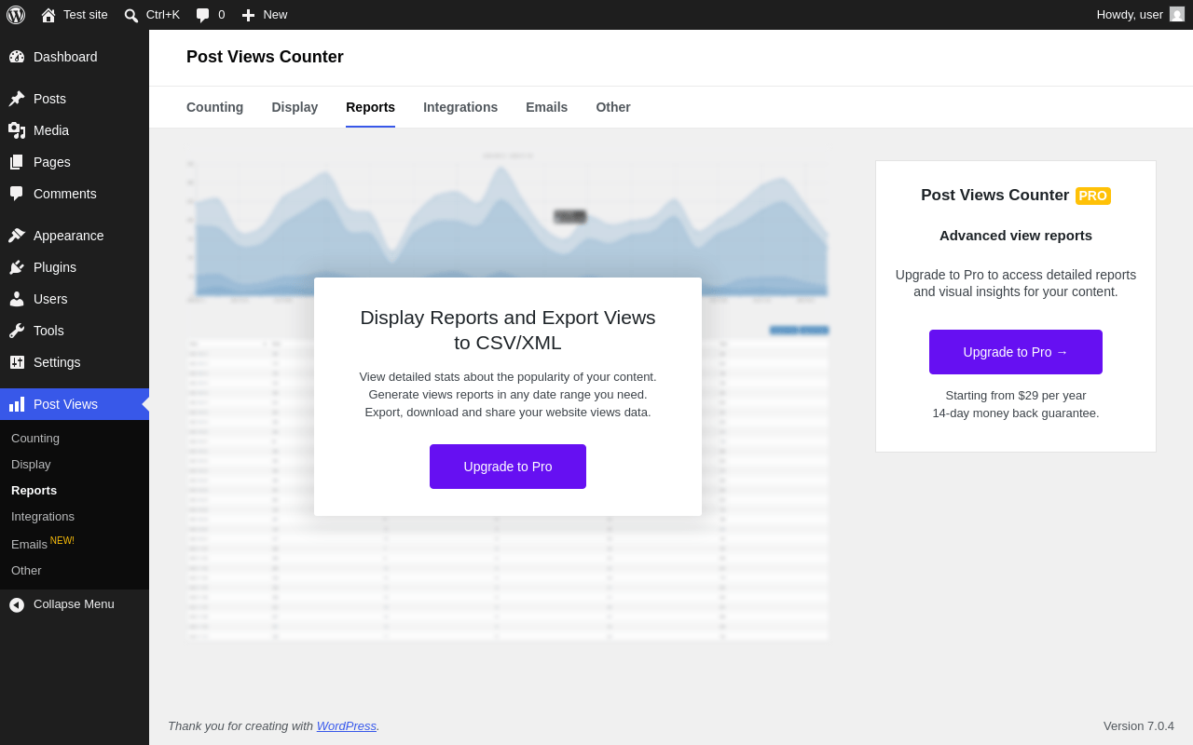Open Dashboard in the sidebar

click(75, 57)
